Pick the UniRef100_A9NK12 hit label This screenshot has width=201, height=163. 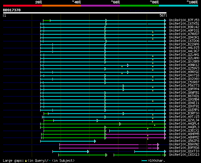[x=184, y=65]
